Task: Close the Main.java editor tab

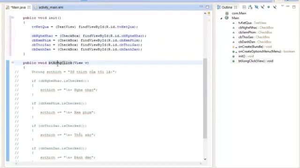Action: coord(29,7)
